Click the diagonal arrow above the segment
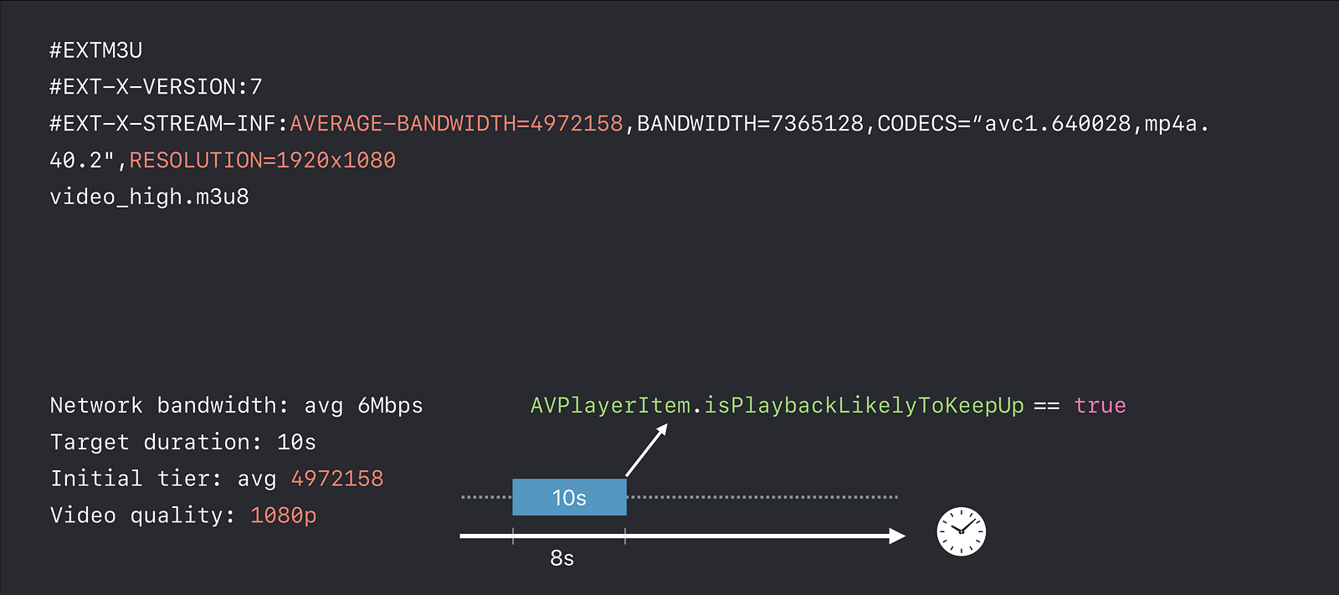Image resolution: width=1339 pixels, height=595 pixels. pos(646,450)
